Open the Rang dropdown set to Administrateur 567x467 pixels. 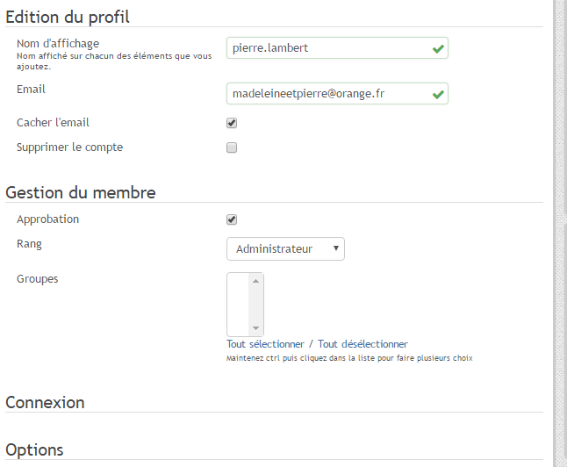click(x=285, y=249)
